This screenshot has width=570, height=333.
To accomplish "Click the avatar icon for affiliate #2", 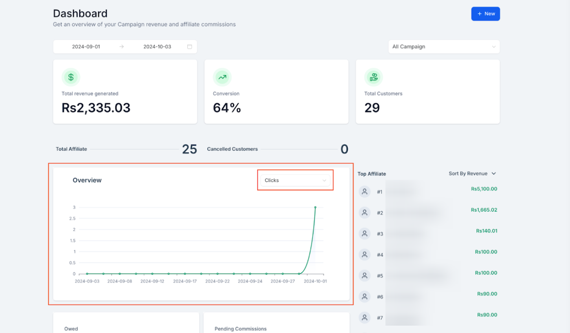I will tap(365, 212).
